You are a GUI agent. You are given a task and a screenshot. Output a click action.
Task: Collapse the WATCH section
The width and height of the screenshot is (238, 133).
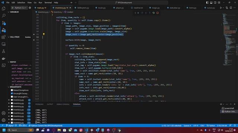coord(9,62)
